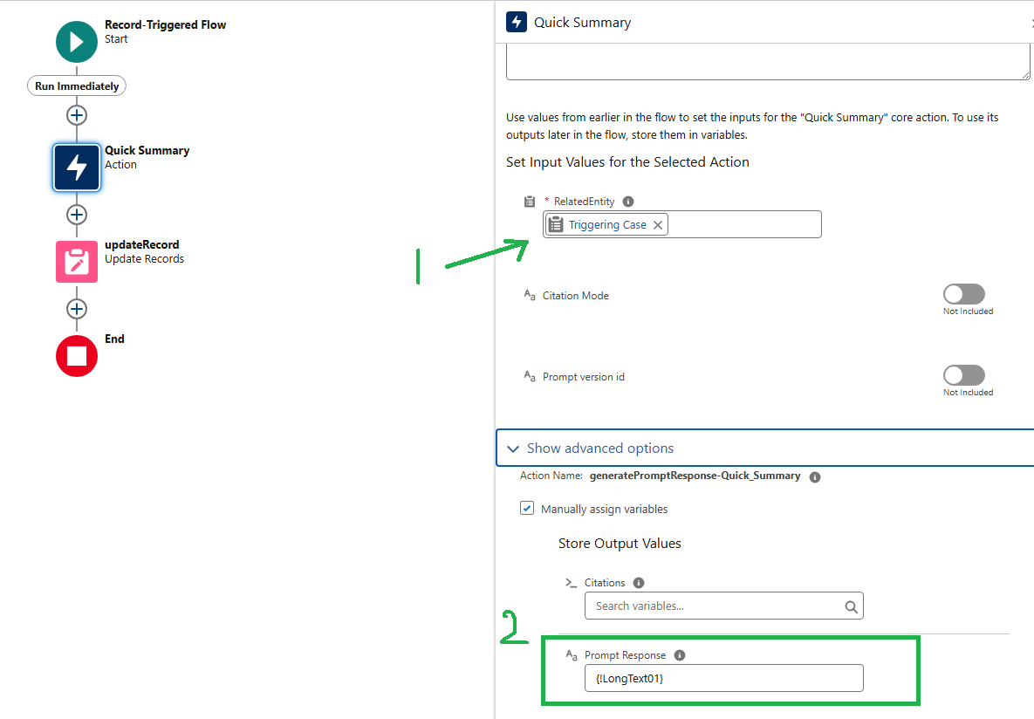Image resolution: width=1034 pixels, height=719 pixels.
Task: Click the Citations Search variables field
Action: [x=724, y=606]
